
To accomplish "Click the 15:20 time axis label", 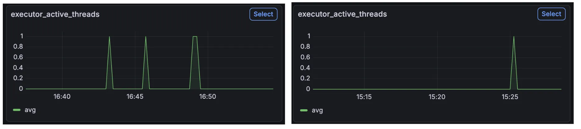I will (x=437, y=97).
